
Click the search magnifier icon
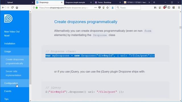[x=118, y=8]
